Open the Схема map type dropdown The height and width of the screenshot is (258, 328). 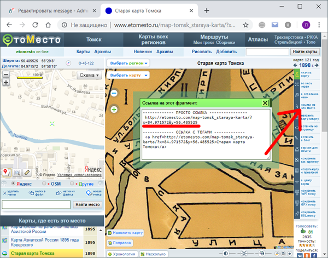tap(89, 75)
